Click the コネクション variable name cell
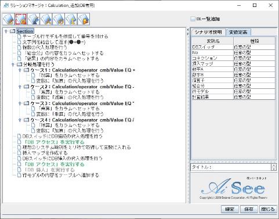This screenshot has height=219, width=279. tap(212, 58)
